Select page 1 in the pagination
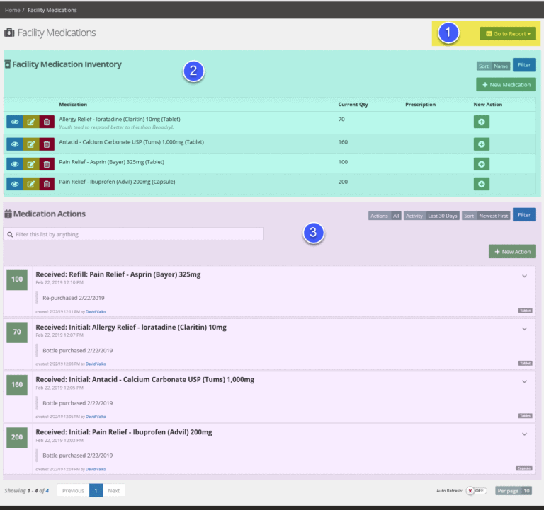Image resolution: width=544 pixels, height=510 pixels. 96,491
